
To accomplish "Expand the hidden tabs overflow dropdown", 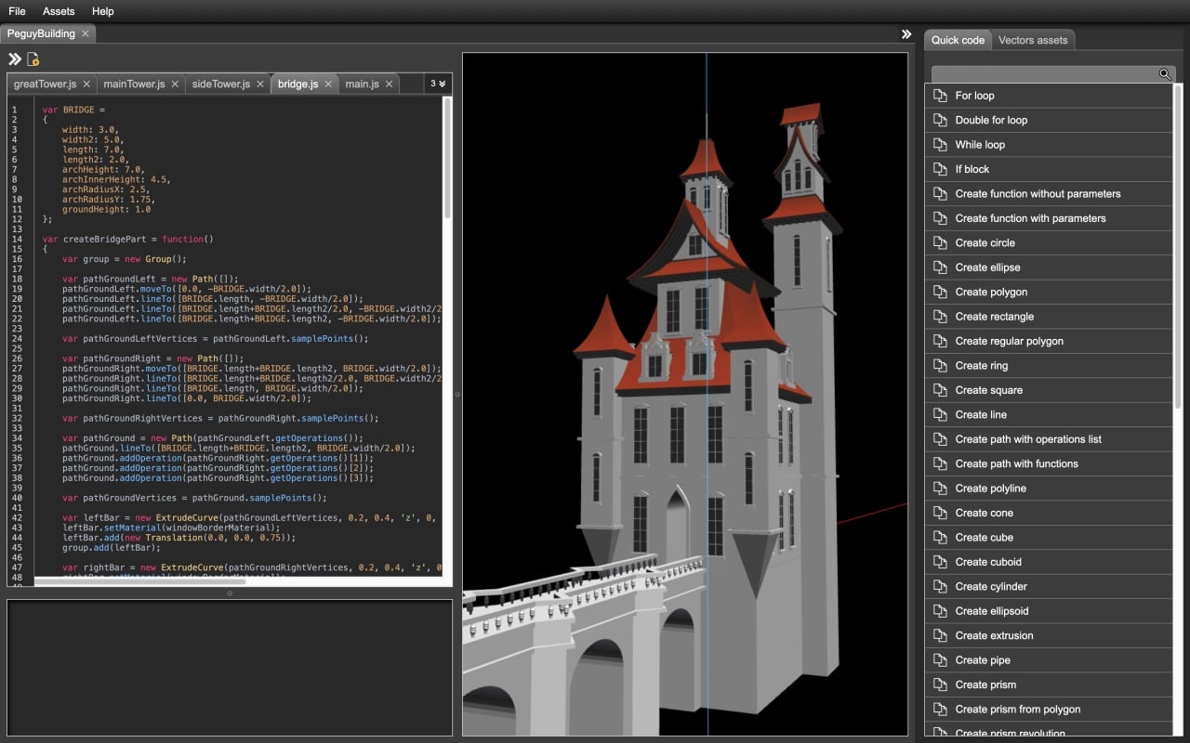I will (437, 84).
